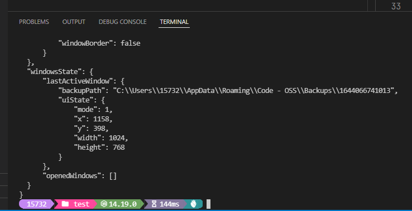Place the cursor at the terminal block caret

click(x=208, y=204)
